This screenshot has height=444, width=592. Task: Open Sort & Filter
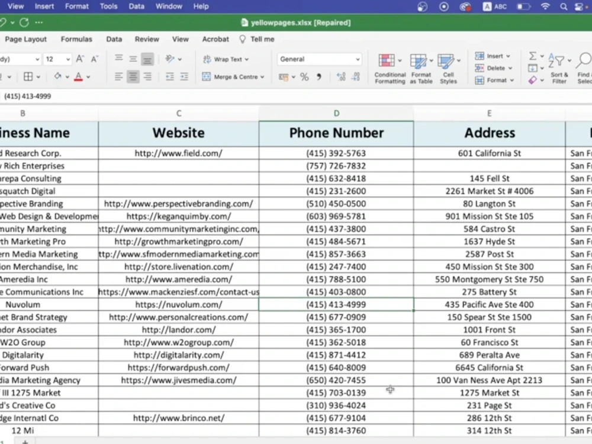(559, 69)
